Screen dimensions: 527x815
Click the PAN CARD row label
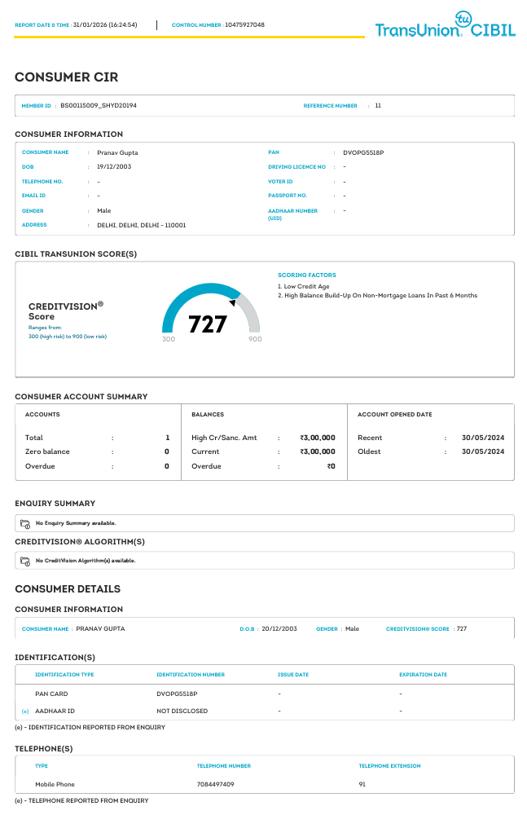[51, 694]
